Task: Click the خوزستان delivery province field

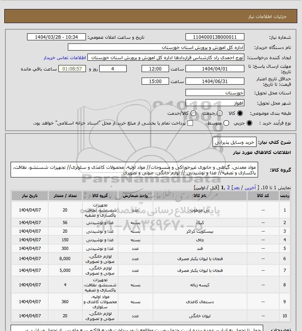Action: 215,93
